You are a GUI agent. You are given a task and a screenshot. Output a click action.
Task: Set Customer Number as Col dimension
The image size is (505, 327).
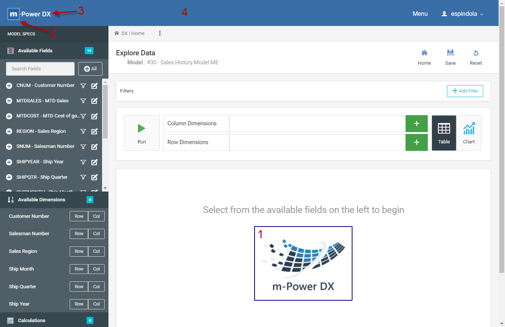coord(96,216)
